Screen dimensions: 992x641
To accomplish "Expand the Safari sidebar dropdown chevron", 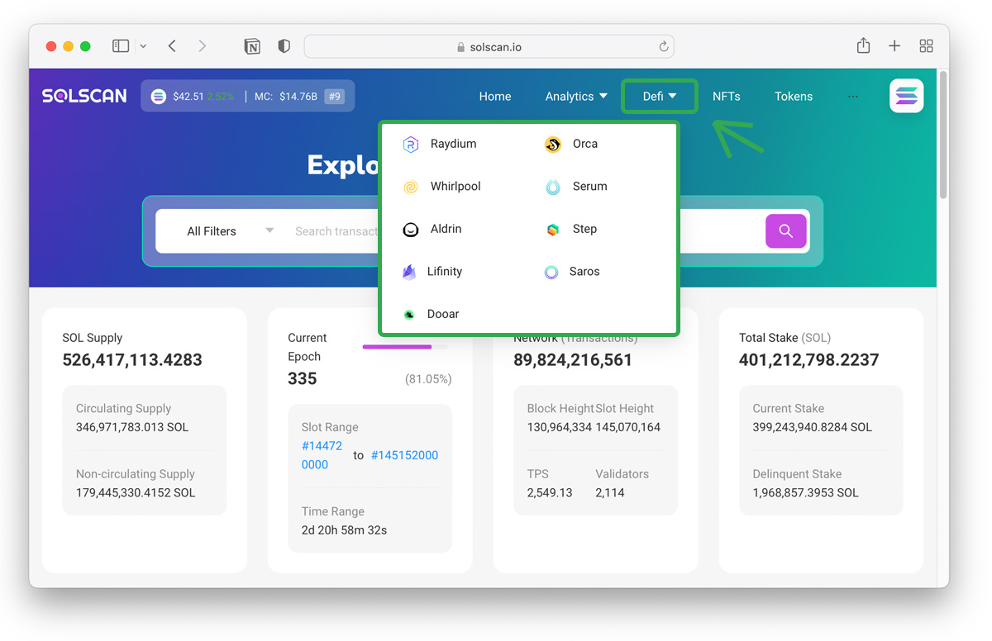I will pos(143,46).
